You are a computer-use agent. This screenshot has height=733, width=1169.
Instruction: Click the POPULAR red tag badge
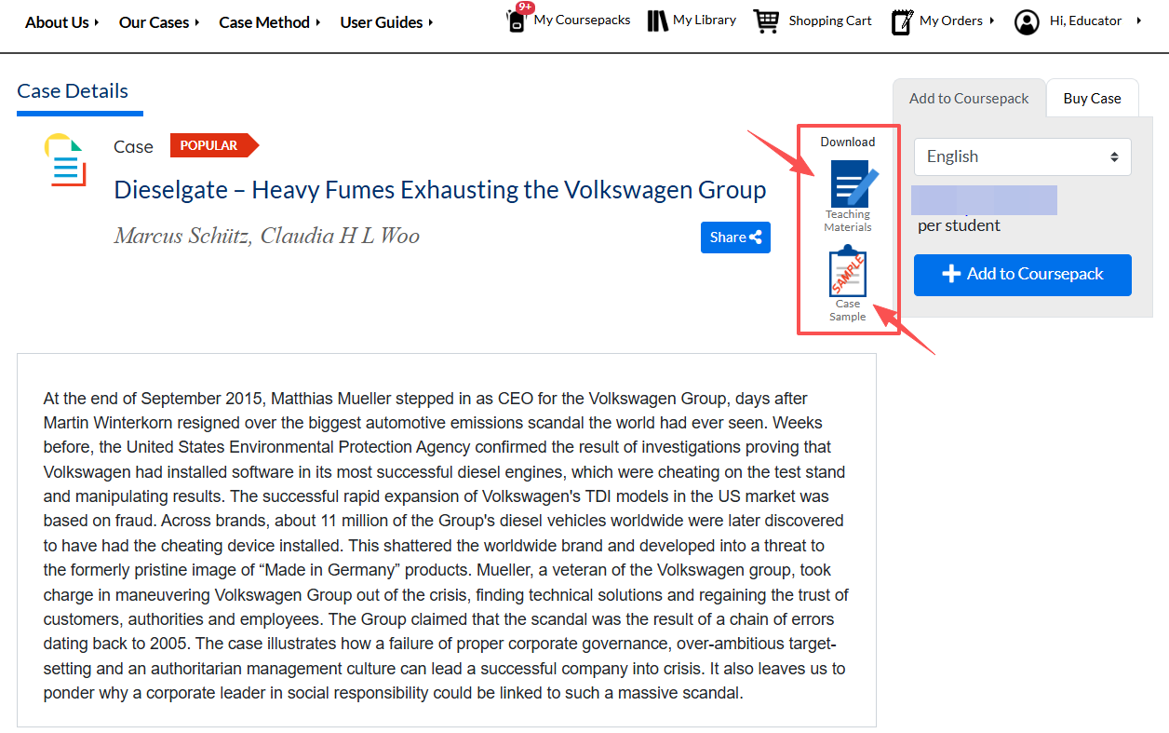click(x=214, y=145)
